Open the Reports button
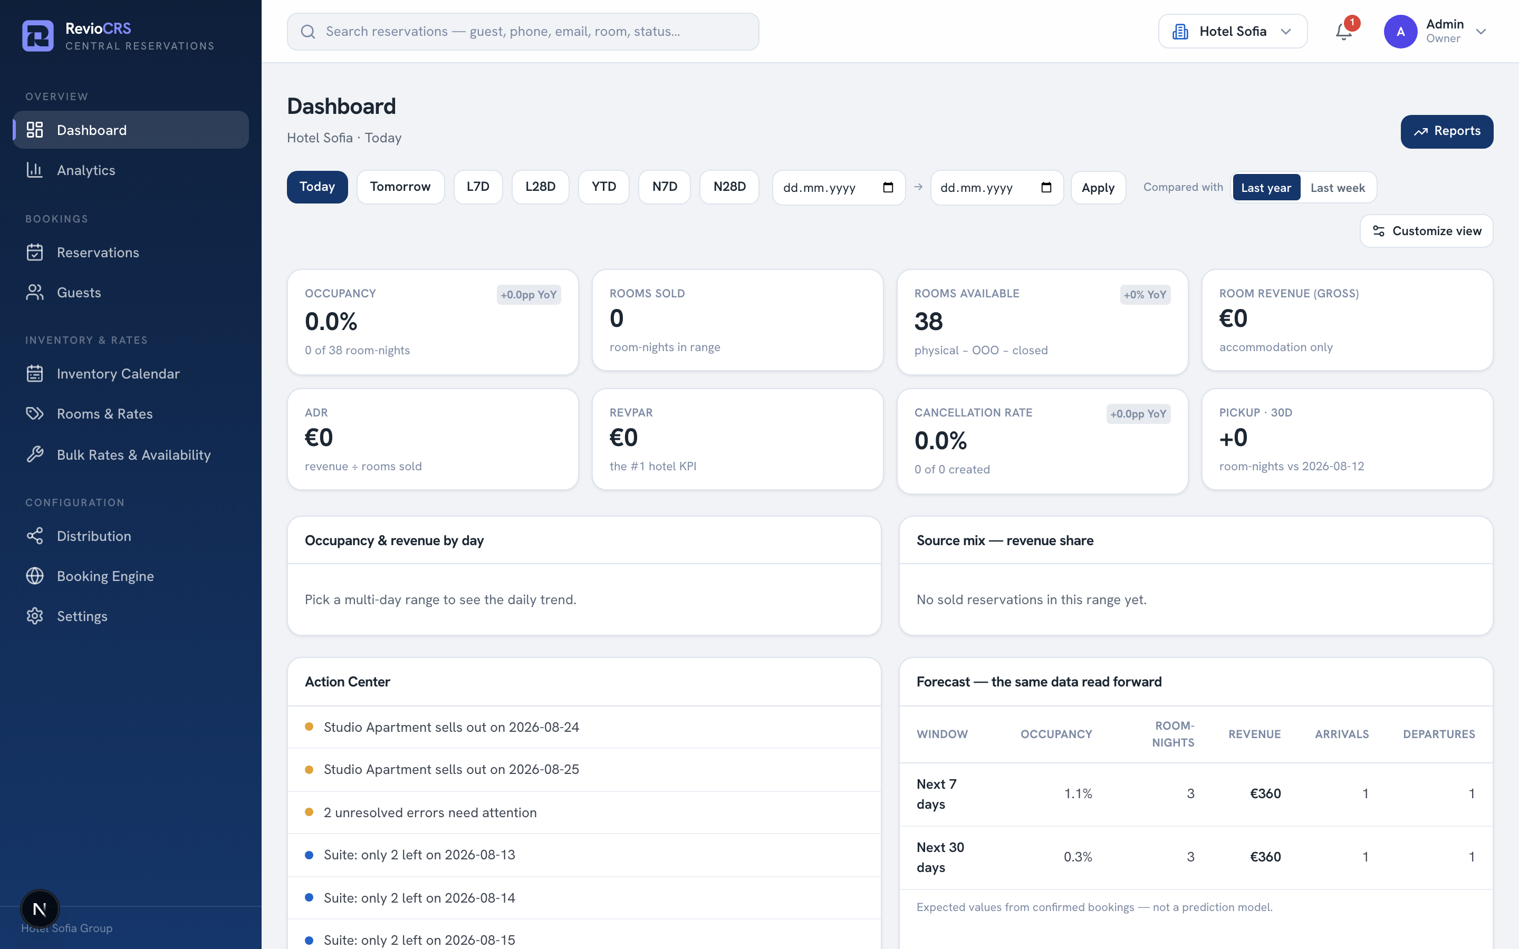 1447,131
